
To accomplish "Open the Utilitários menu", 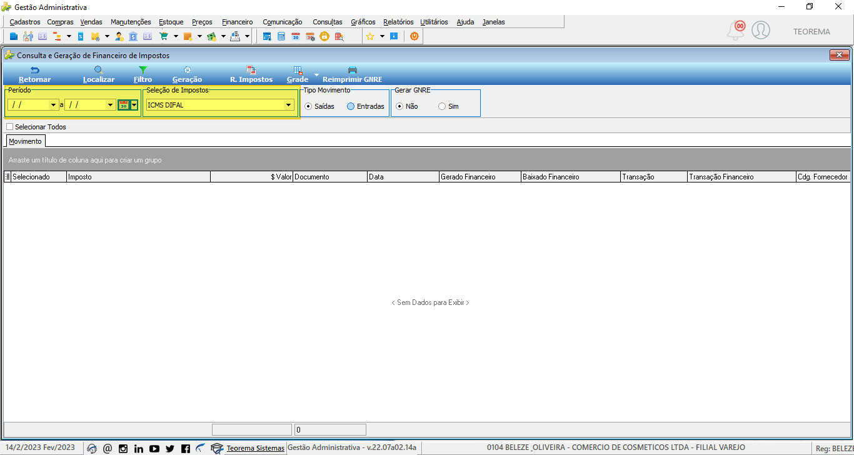I will (434, 22).
